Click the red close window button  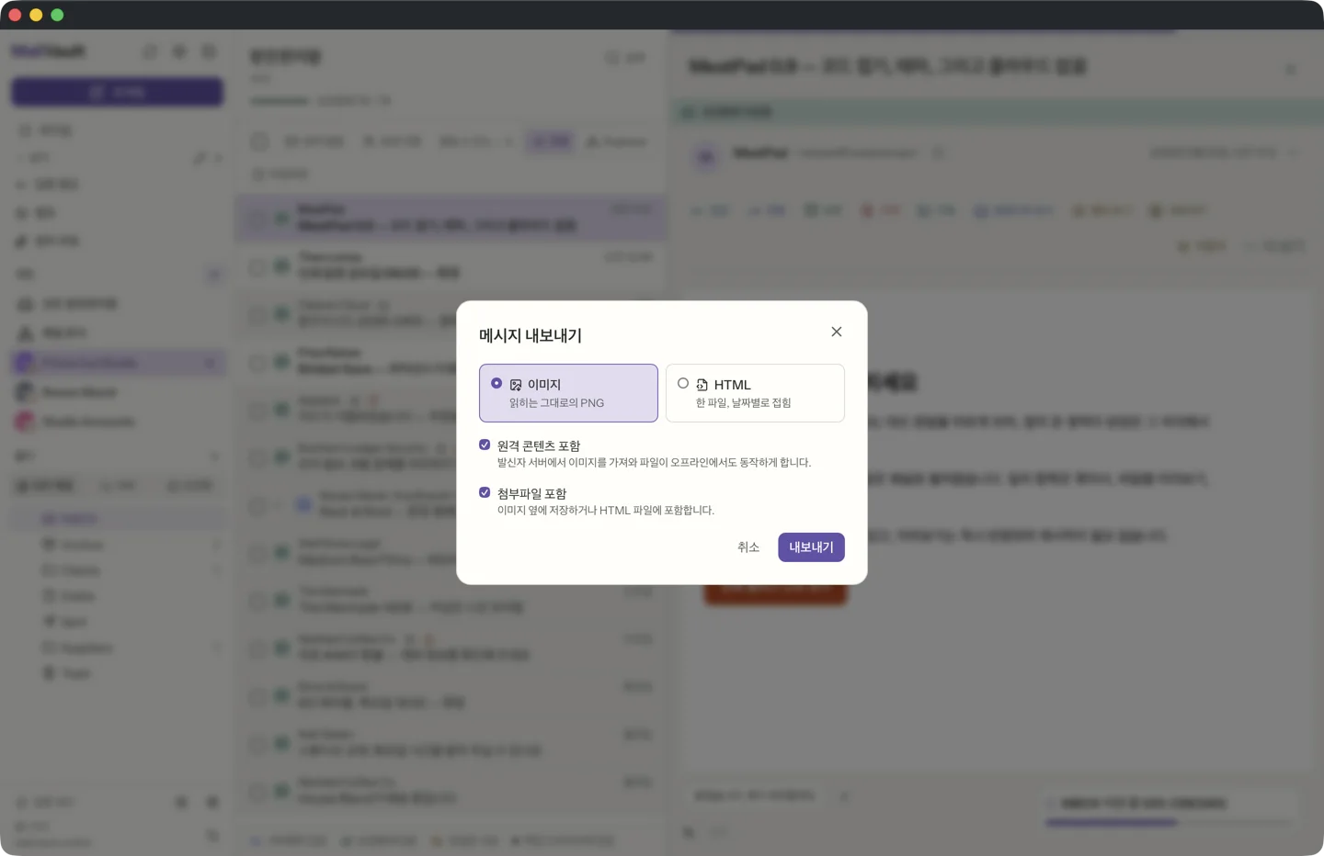pos(15,15)
